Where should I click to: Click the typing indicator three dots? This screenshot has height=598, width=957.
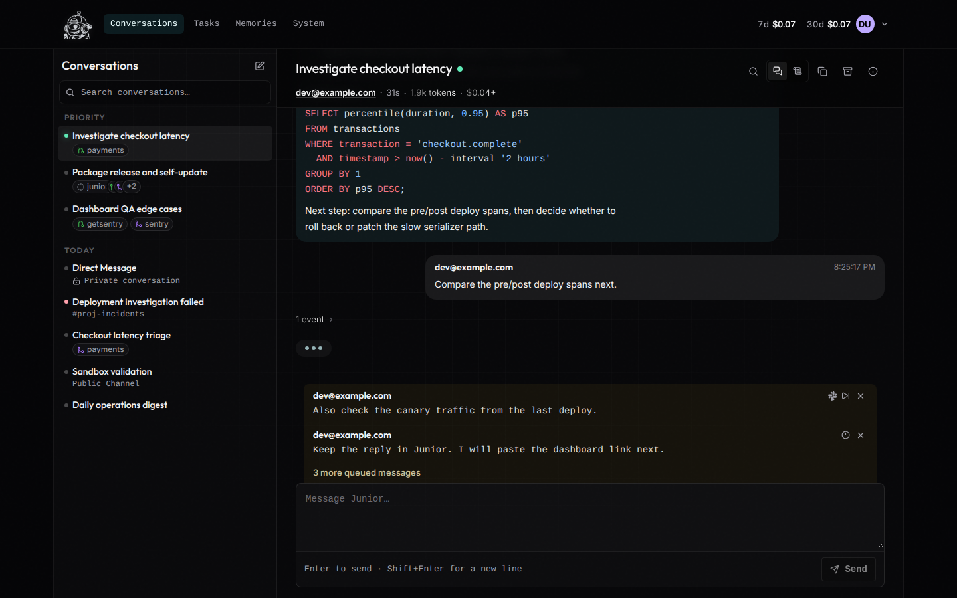[x=314, y=348]
